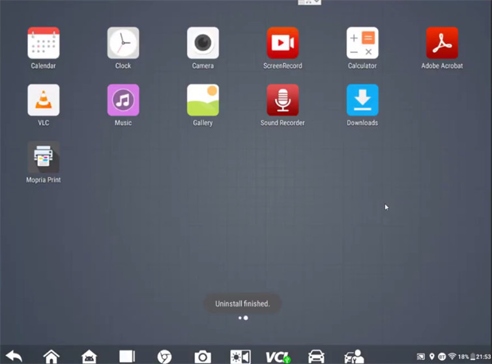Tap the Back arrow in navigation bar
Screen dimensions: 492x364
pos(14,356)
